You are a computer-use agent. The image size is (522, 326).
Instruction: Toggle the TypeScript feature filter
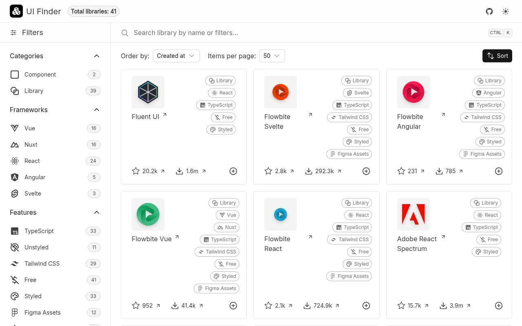pos(55,231)
